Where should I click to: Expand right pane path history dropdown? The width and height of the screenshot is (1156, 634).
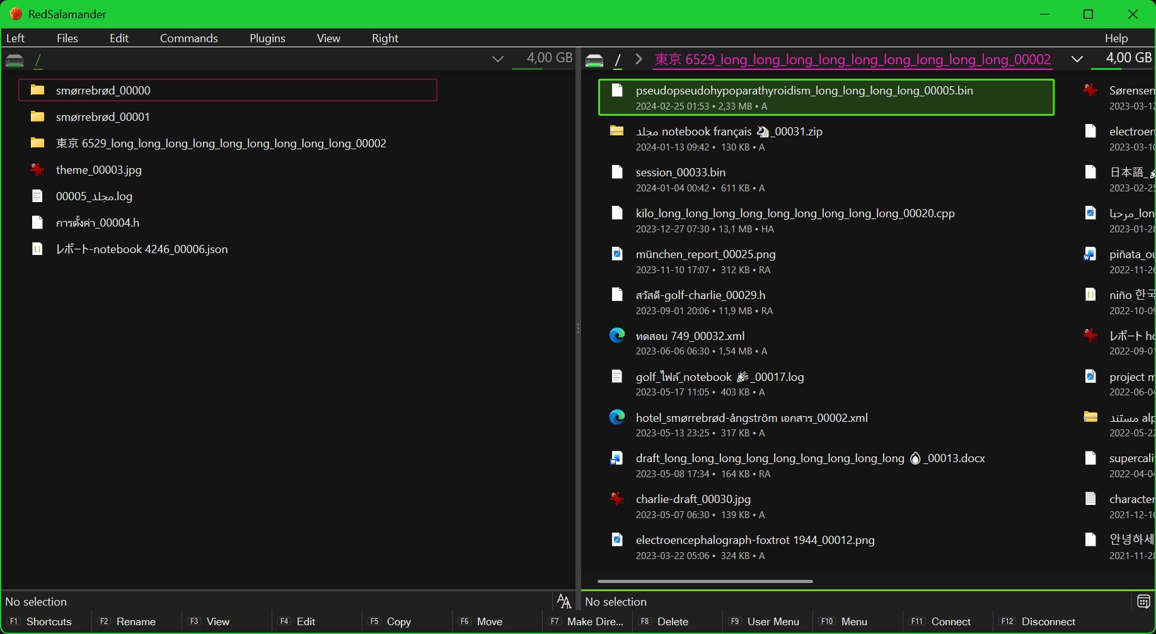[x=1077, y=59]
